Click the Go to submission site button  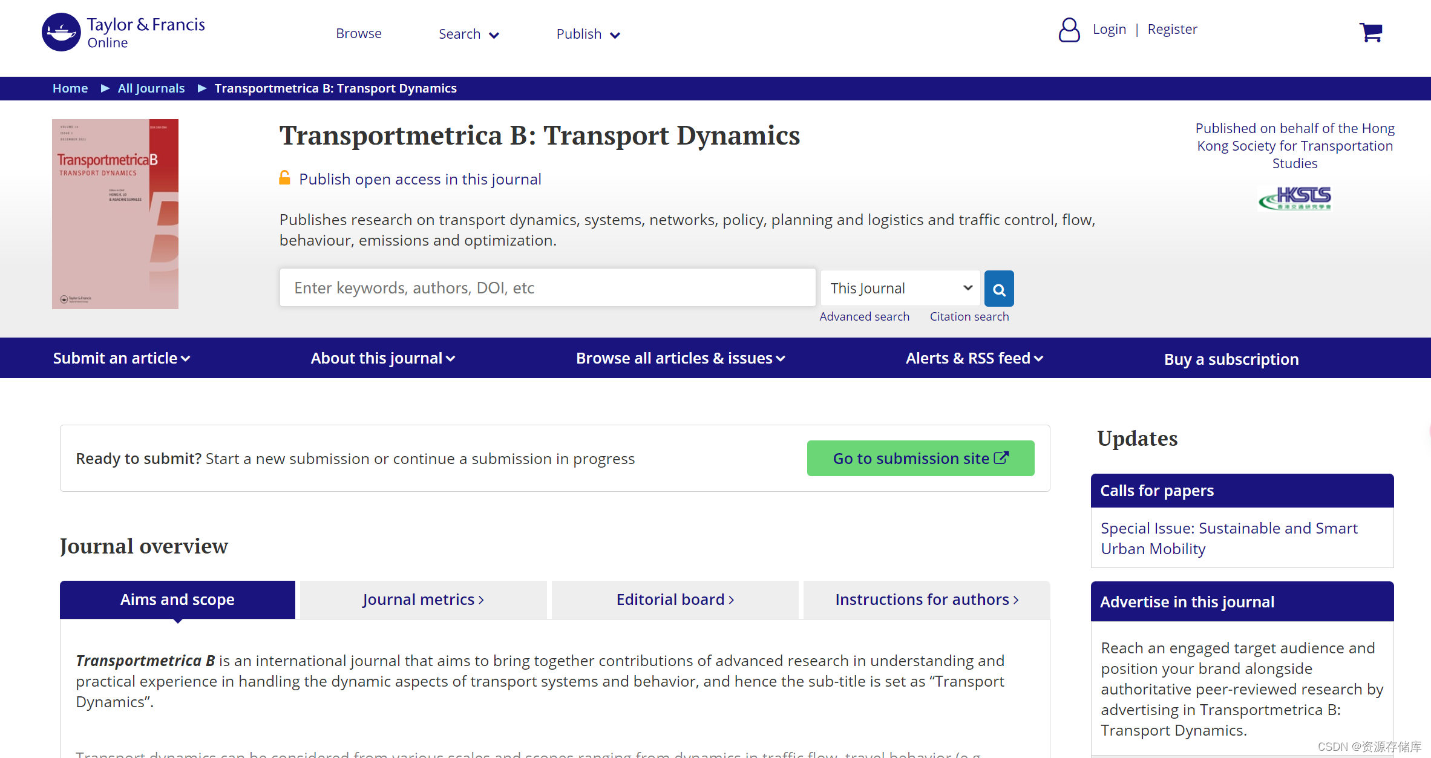click(920, 459)
